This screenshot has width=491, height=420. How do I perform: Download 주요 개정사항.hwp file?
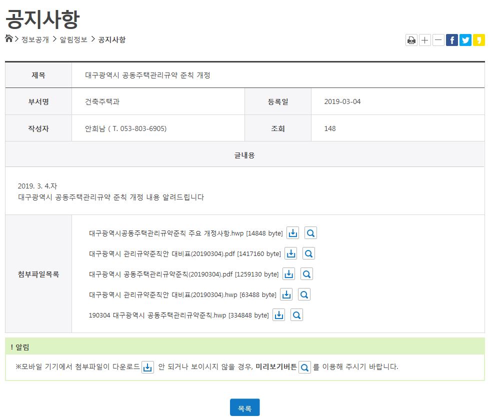[293, 233]
